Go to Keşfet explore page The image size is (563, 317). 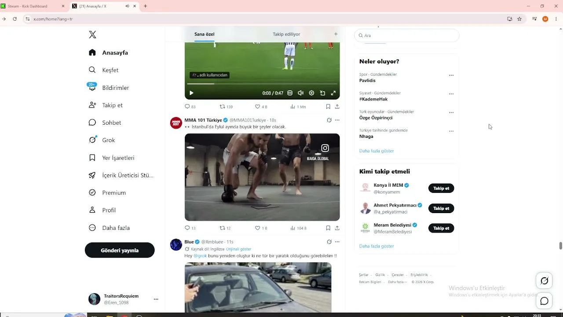point(103,70)
